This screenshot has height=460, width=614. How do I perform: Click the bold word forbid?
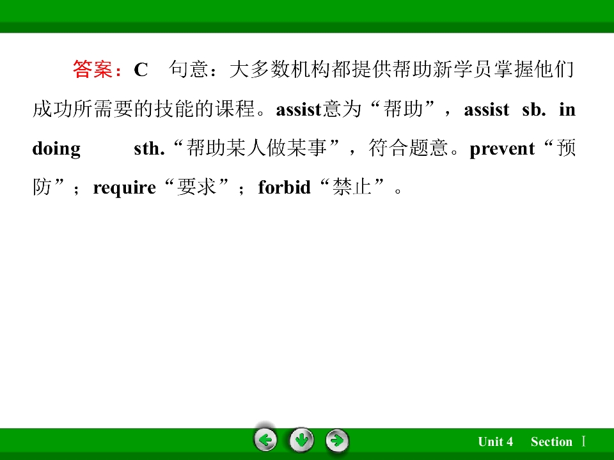tap(284, 187)
